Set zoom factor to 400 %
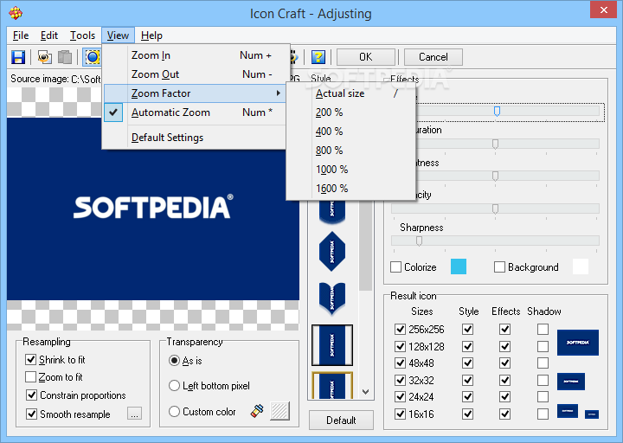 (x=350, y=132)
